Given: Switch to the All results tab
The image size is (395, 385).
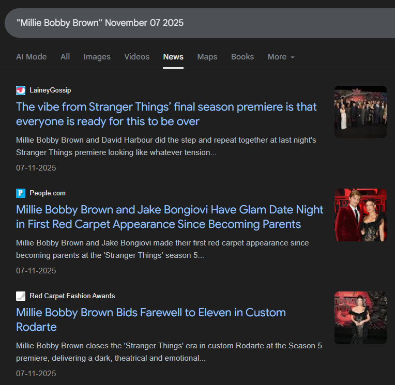Looking at the screenshot, I should 65,57.
